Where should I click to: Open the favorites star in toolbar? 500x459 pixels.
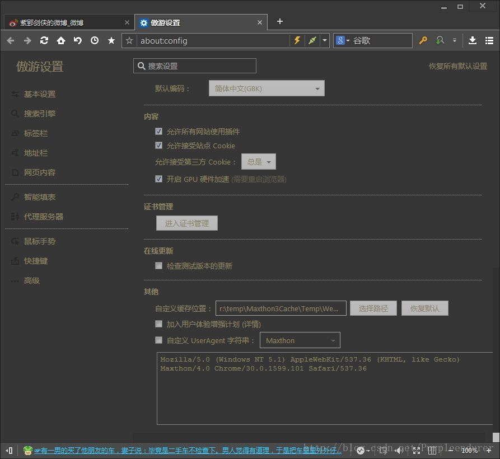click(111, 40)
